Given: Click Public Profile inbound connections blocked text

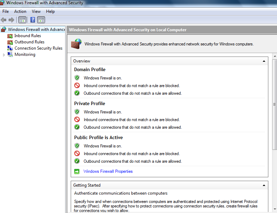Looking at the screenshot, I should point(132,154).
